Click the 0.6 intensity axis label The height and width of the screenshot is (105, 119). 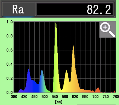pos(10,50)
